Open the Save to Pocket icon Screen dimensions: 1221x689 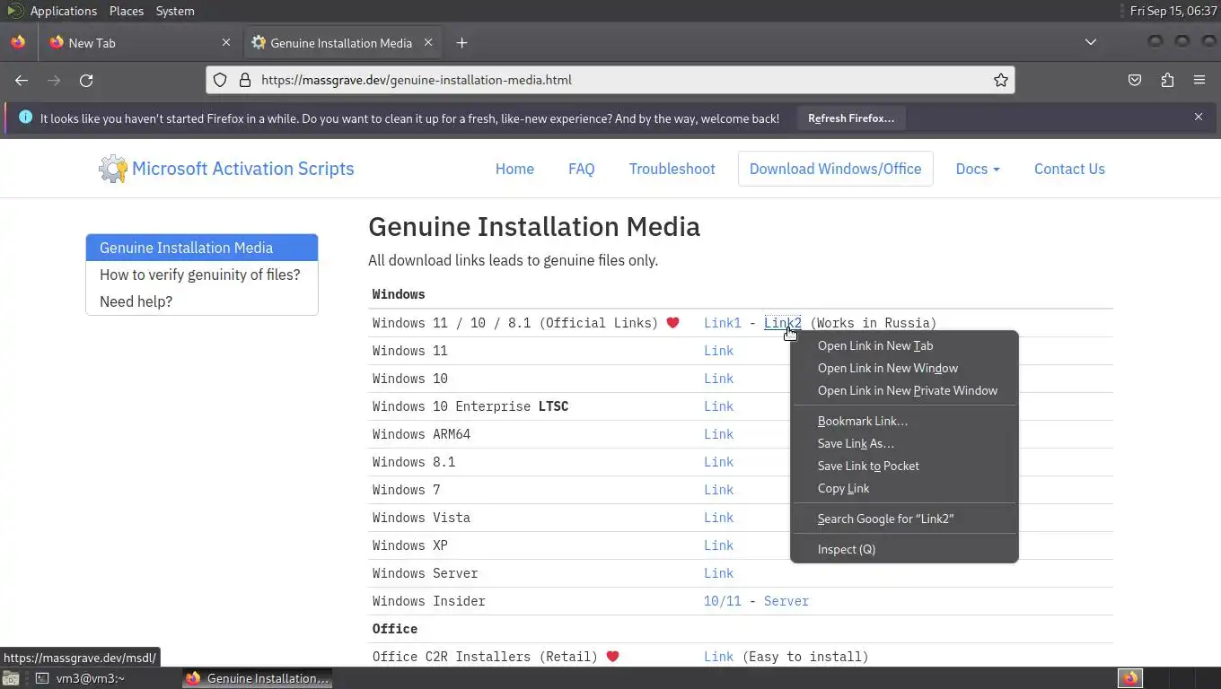point(1135,80)
